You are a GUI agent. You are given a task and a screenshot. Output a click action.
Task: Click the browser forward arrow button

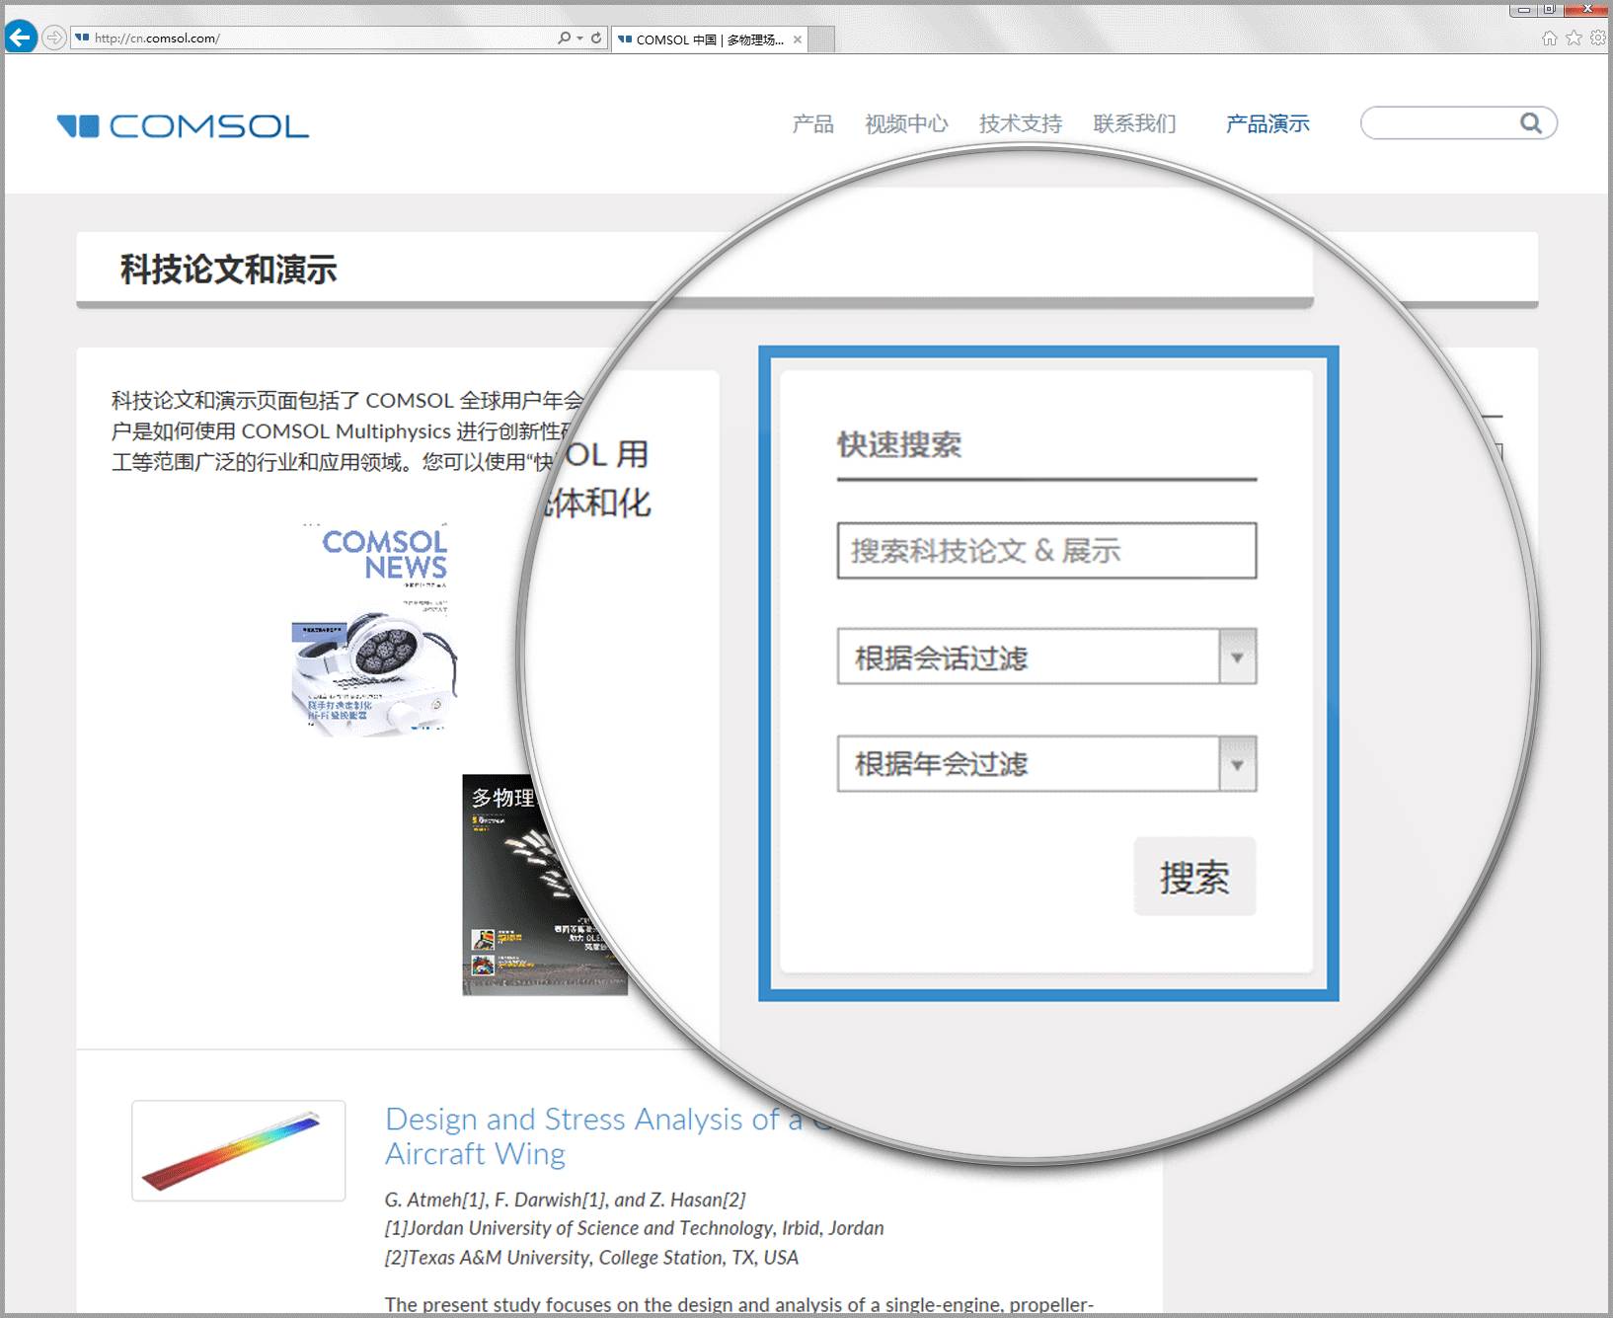pos(54,38)
